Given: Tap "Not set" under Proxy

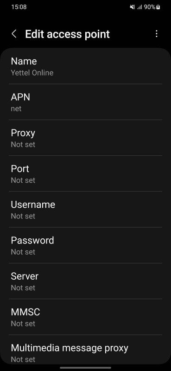Looking at the screenshot, I should click(23, 144).
